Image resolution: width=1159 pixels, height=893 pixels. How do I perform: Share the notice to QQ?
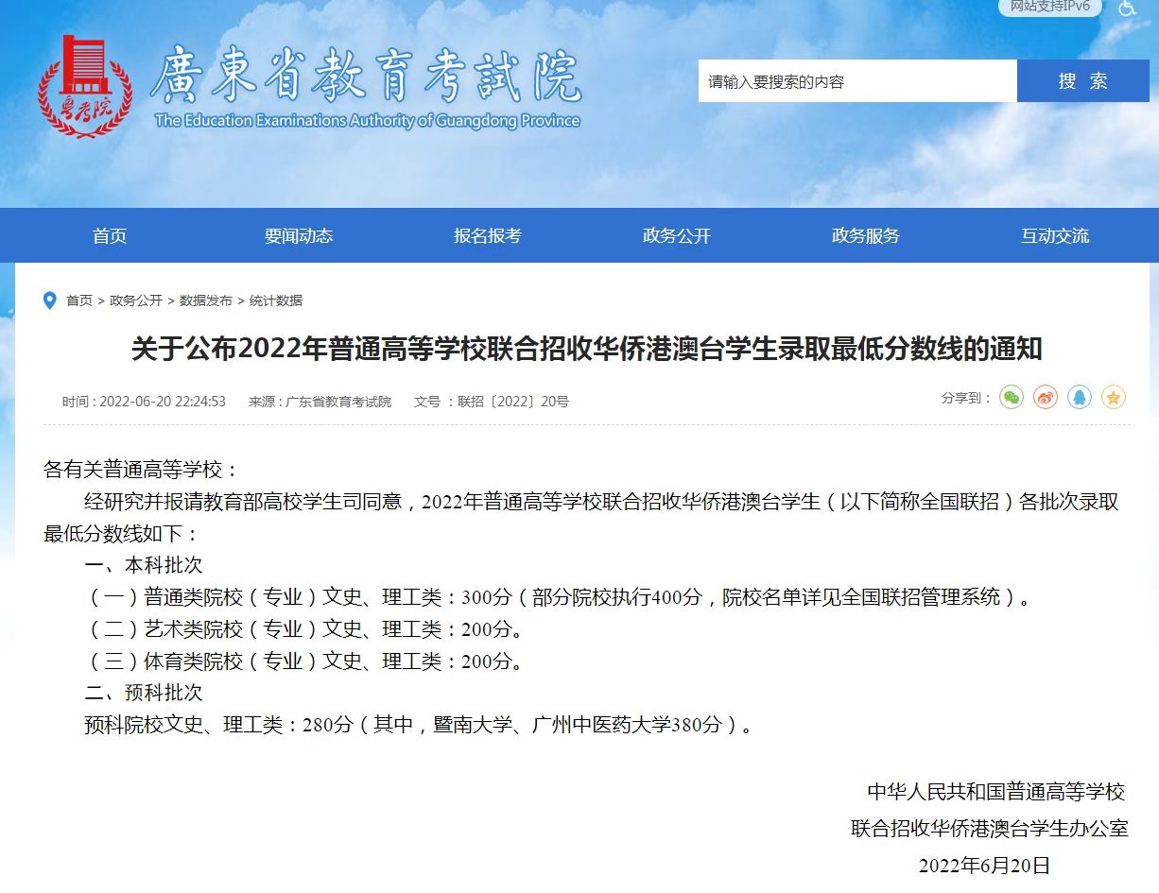coord(1080,398)
